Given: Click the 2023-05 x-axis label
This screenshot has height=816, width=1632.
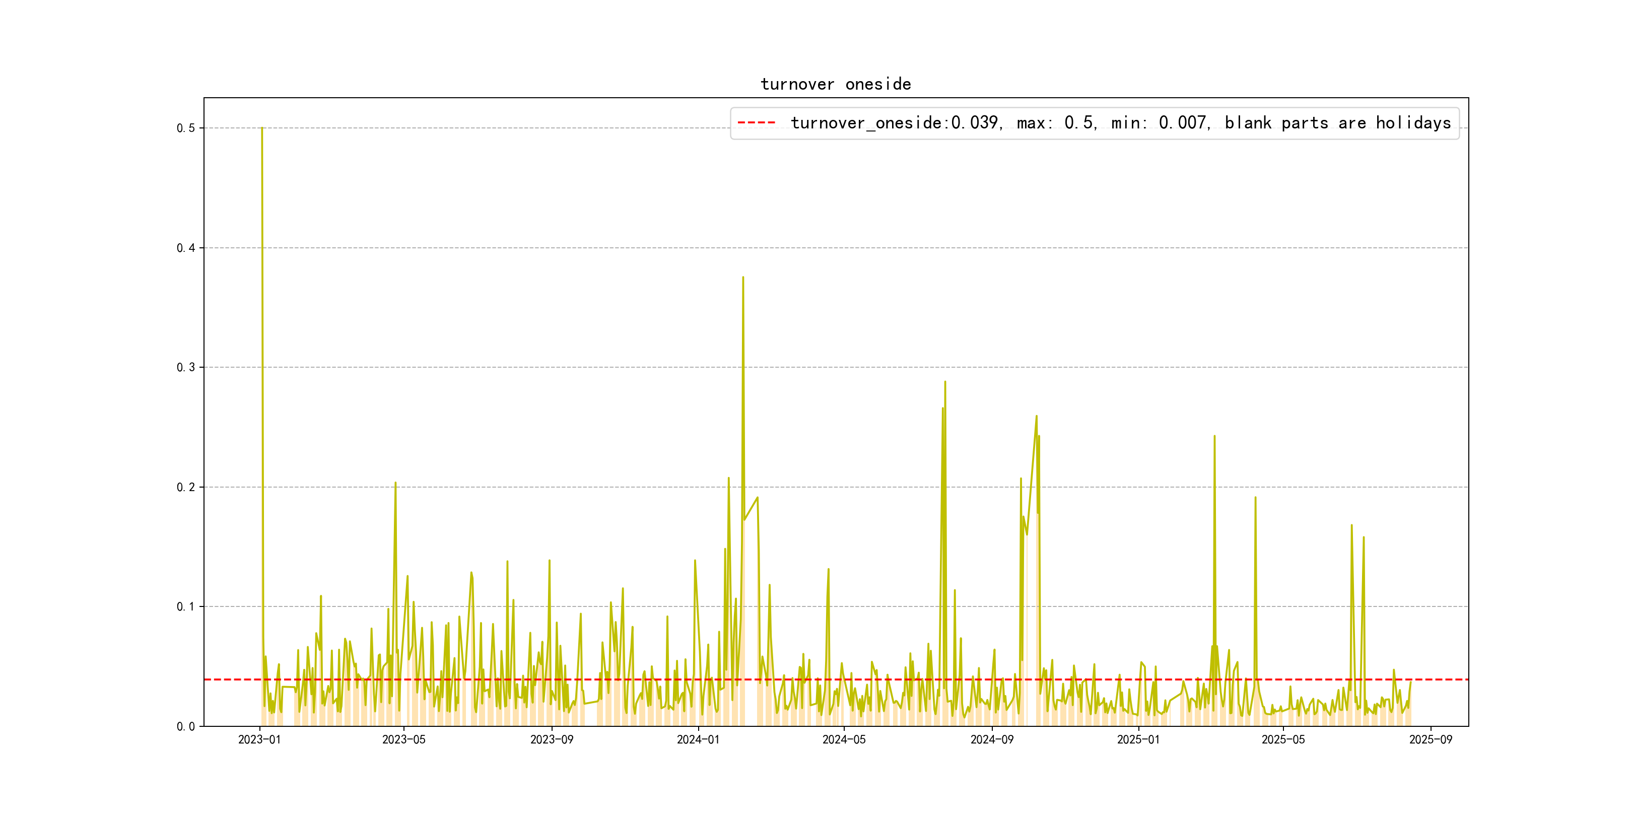Looking at the screenshot, I should 403,739.
